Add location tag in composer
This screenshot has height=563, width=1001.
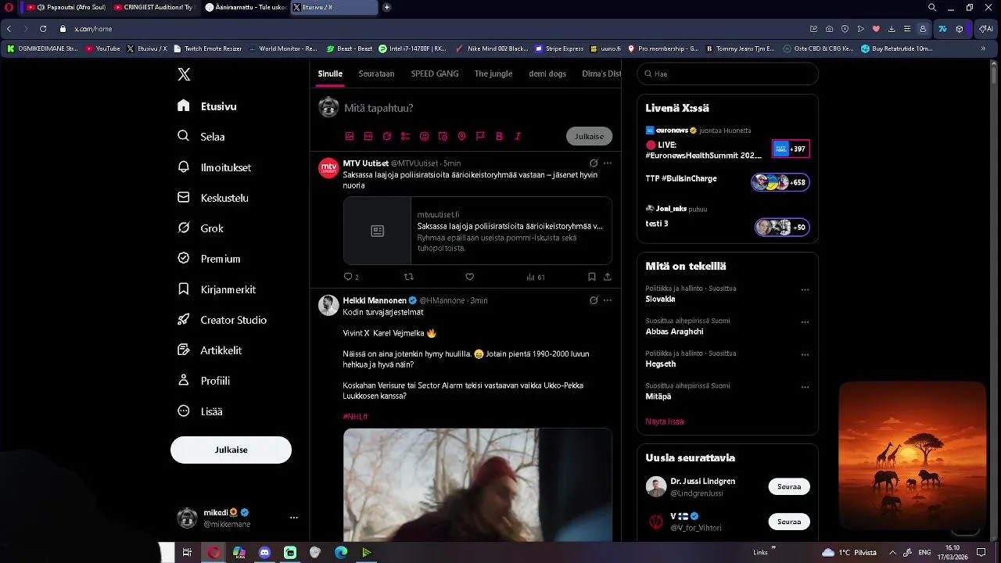point(461,136)
